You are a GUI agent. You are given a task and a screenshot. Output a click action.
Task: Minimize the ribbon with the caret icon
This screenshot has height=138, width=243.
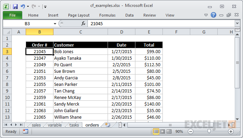(x=206, y=15)
